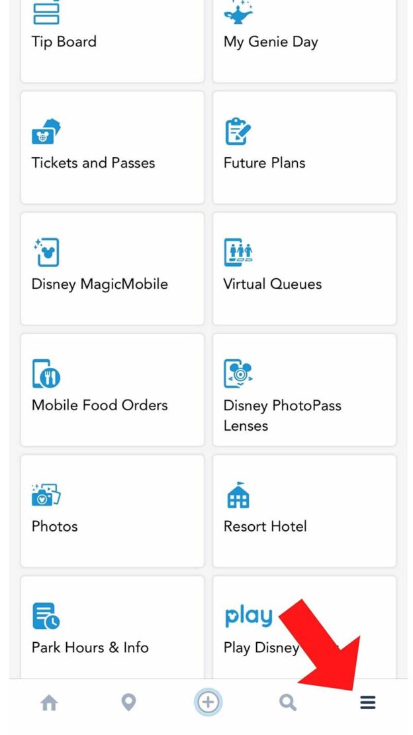Open the hamburger menu the arrow points to
This screenshot has width=413, height=735.
(x=367, y=703)
